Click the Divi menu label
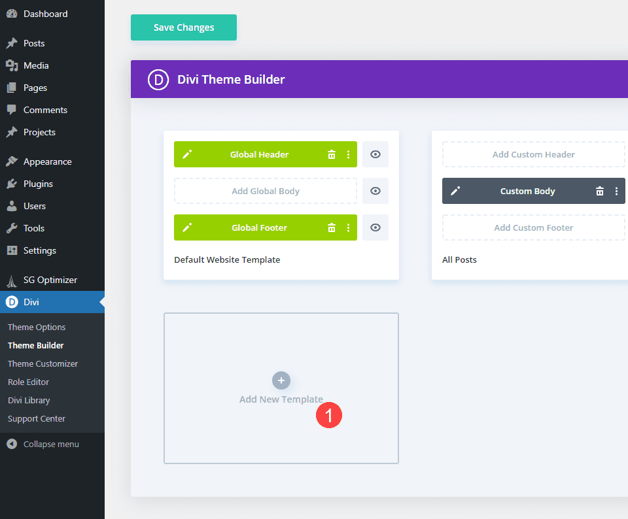 (31, 302)
